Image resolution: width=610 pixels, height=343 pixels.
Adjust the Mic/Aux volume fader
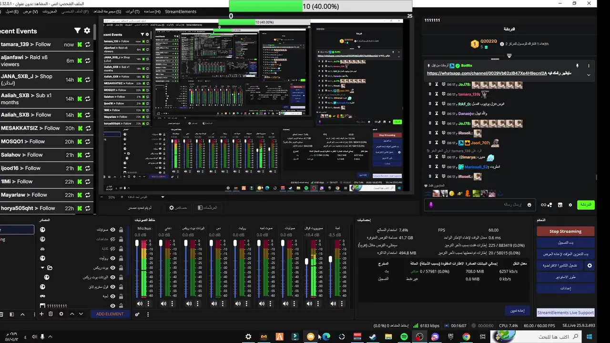tap(137, 243)
